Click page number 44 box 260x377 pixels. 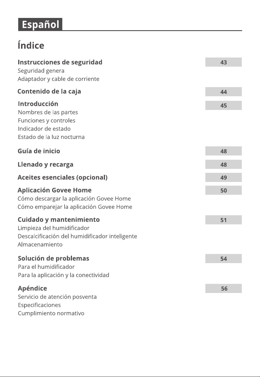click(224, 92)
